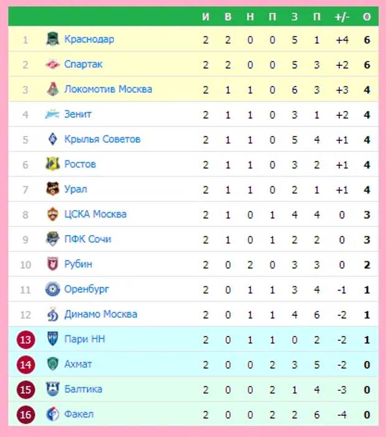The width and height of the screenshot is (386, 437).
Task: Click the Dinamo Moscow logo icon
Action: (x=52, y=314)
